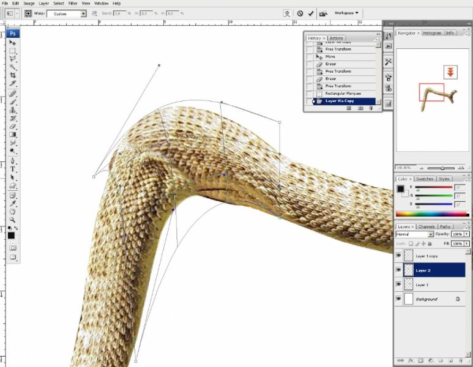Switch to the Swatches tab

(425, 179)
